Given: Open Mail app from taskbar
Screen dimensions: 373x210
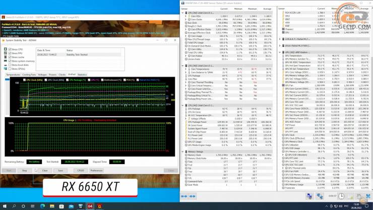Looking at the screenshot, I should click(x=71, y=206).
